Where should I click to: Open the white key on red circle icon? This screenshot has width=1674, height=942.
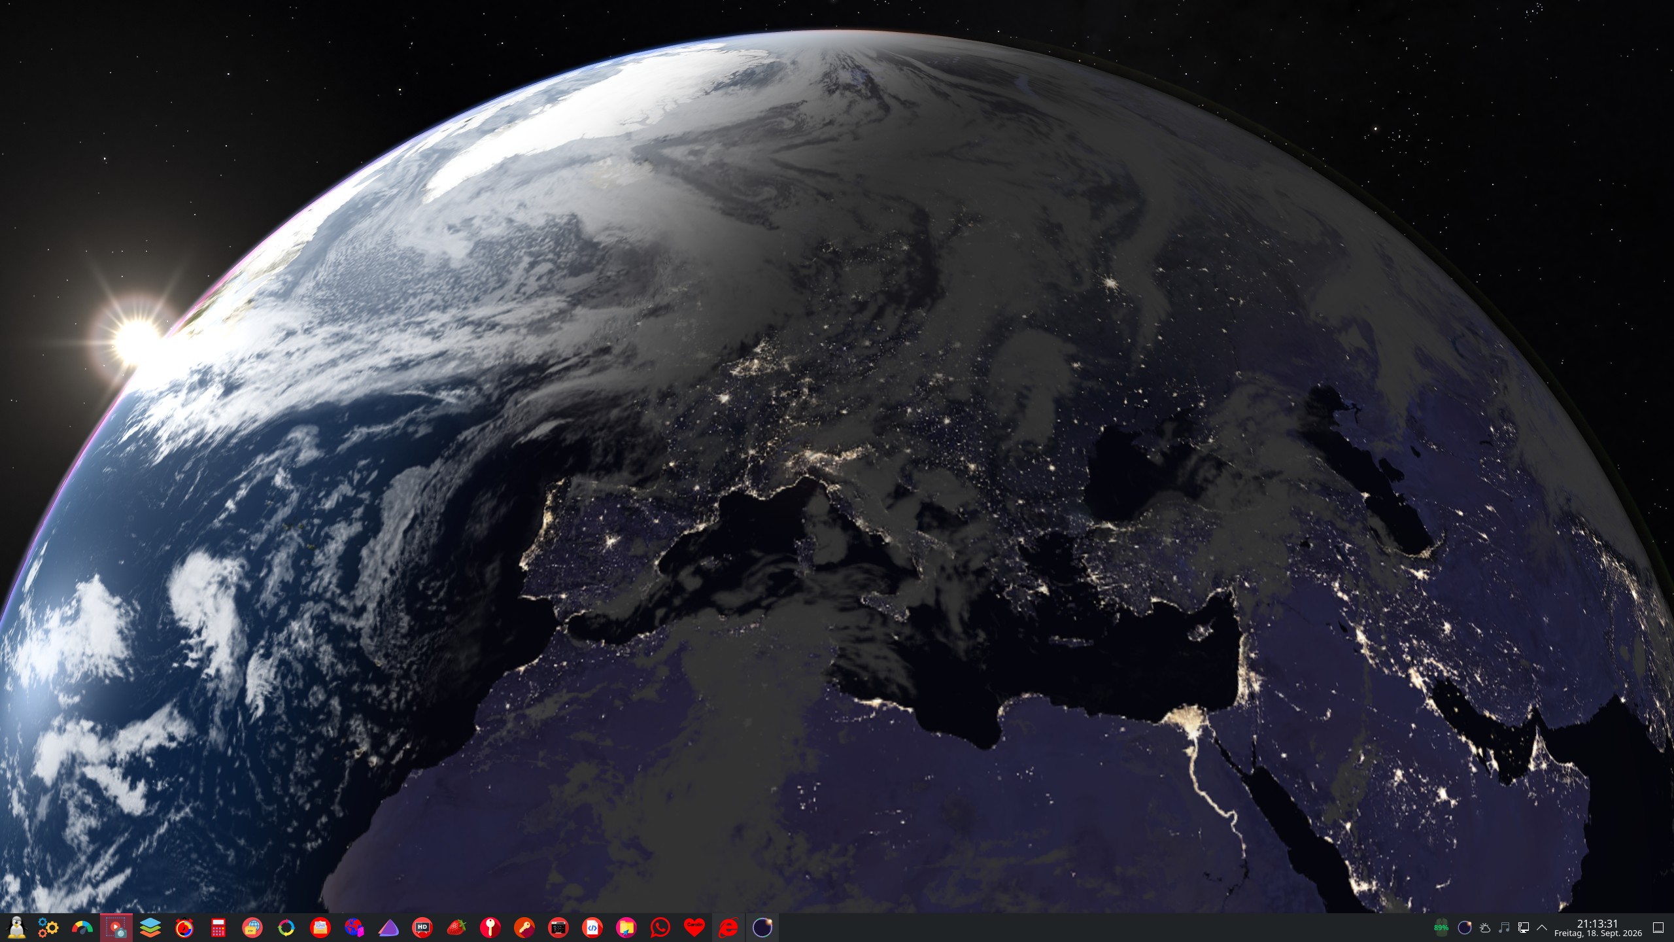coord(490,928)
